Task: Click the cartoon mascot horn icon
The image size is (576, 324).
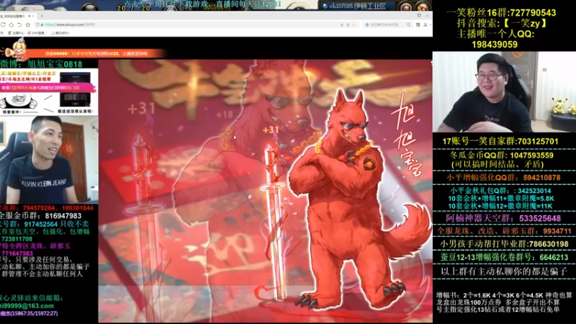Action: tap(17, 49)
